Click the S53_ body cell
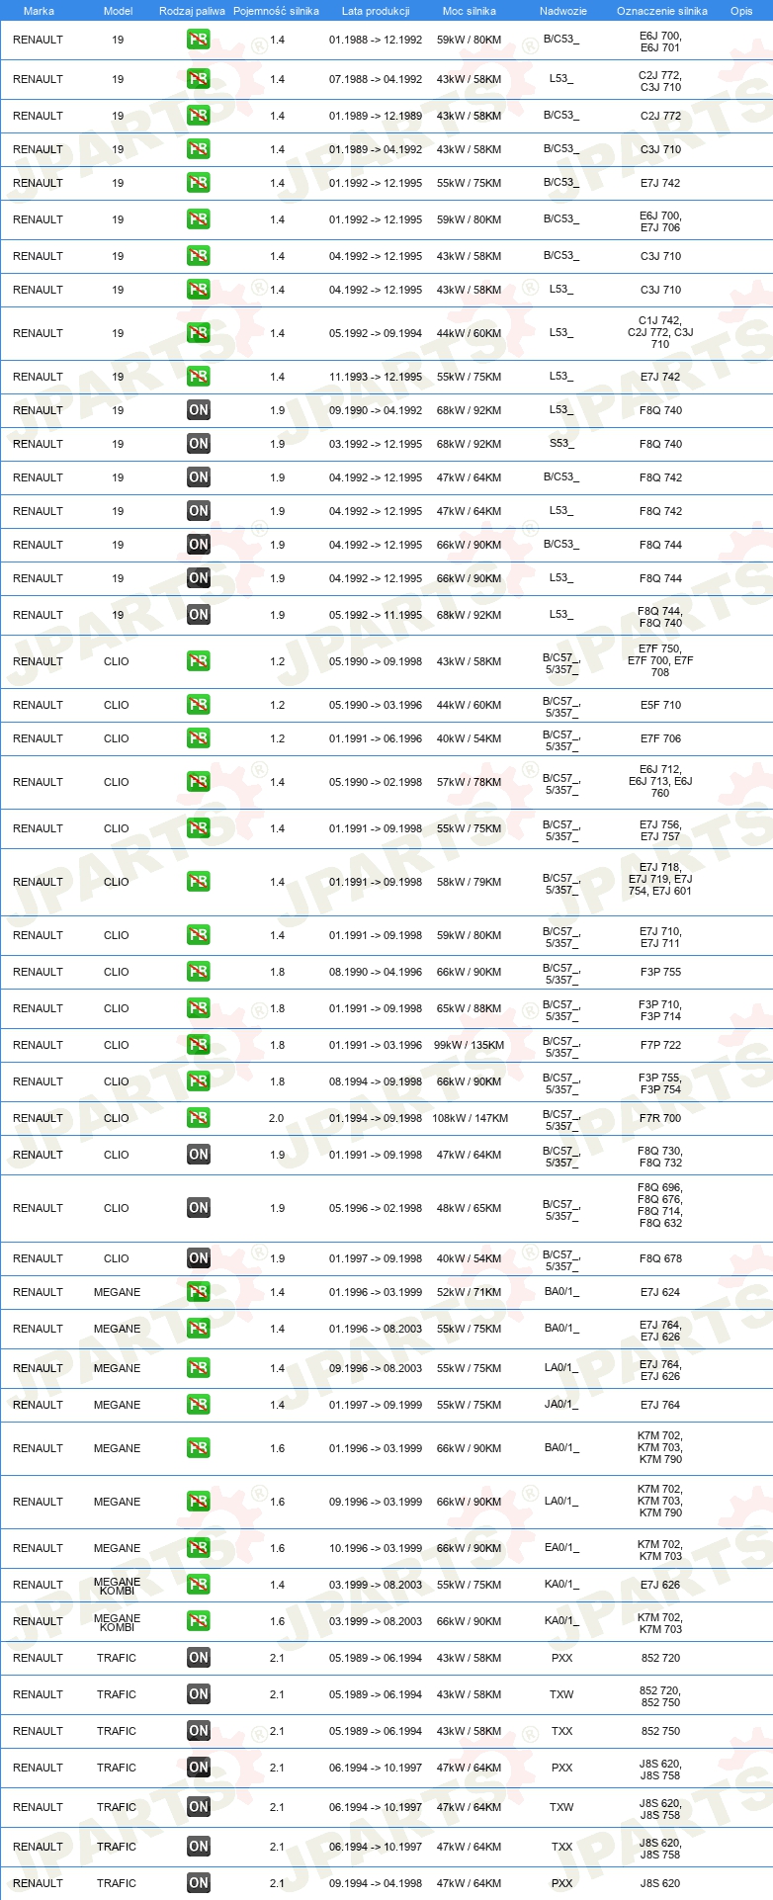Image resolution: width=773 pixels, height=1900 pixels. click(x=561, y=443)
